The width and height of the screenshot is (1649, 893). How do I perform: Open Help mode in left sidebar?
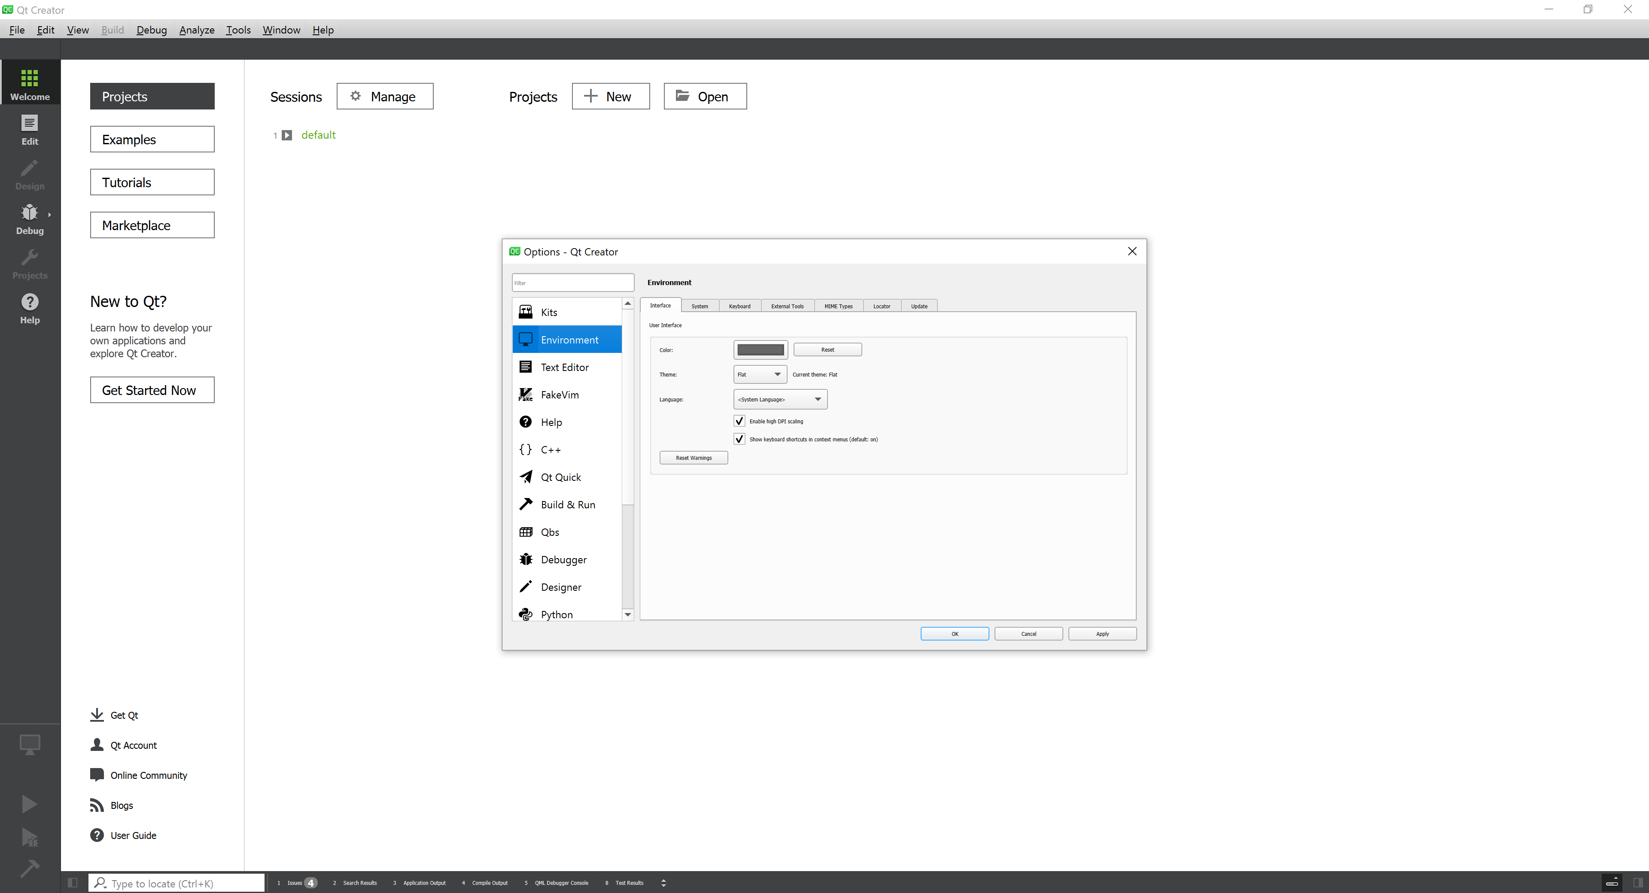30,309
